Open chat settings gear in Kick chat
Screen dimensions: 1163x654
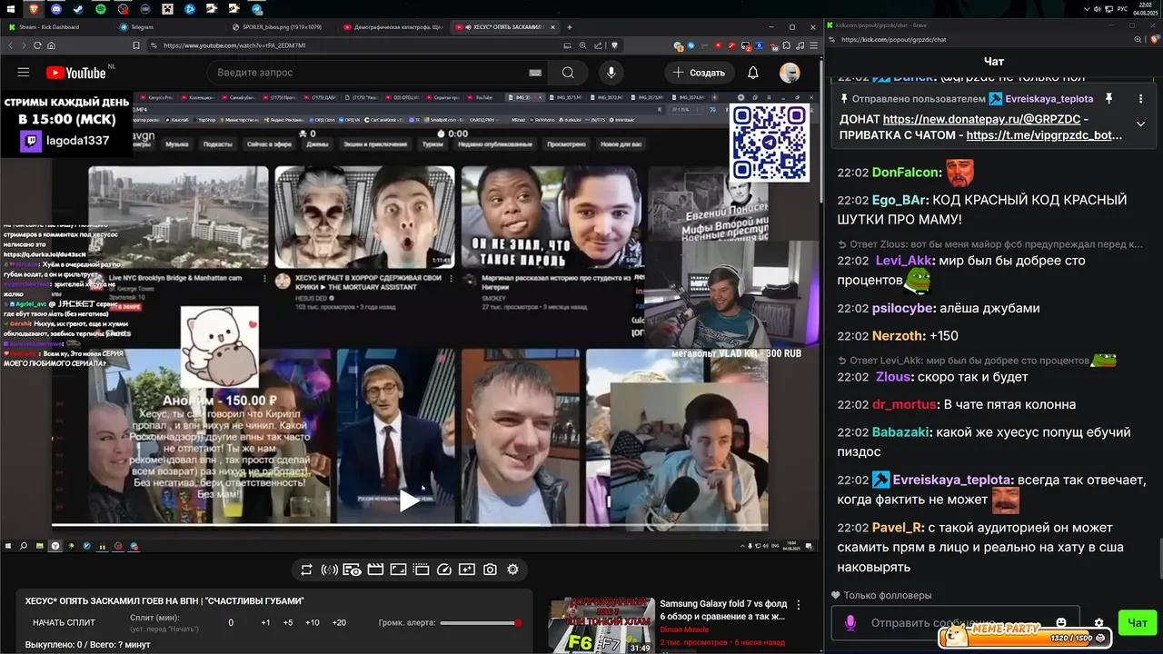1098,623
